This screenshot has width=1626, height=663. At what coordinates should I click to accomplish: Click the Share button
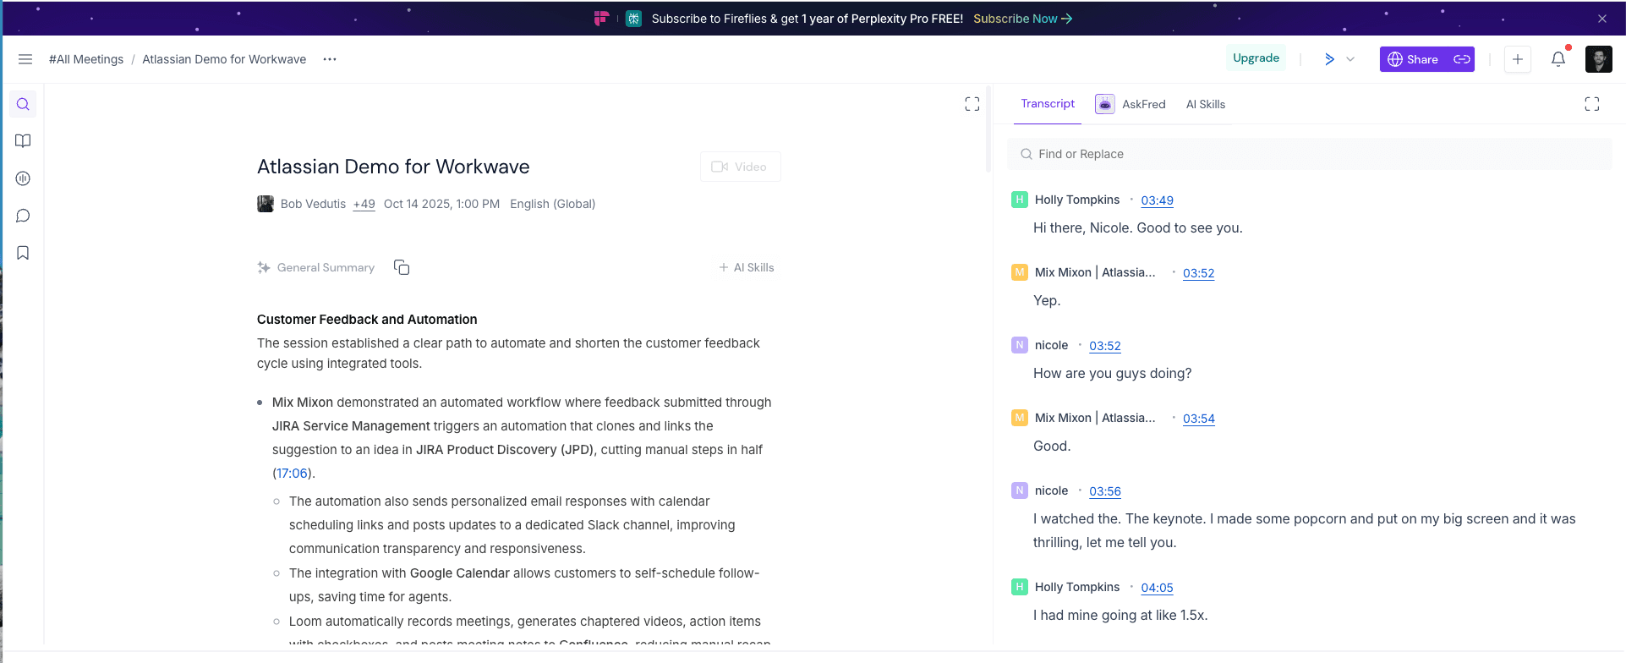1414,59
